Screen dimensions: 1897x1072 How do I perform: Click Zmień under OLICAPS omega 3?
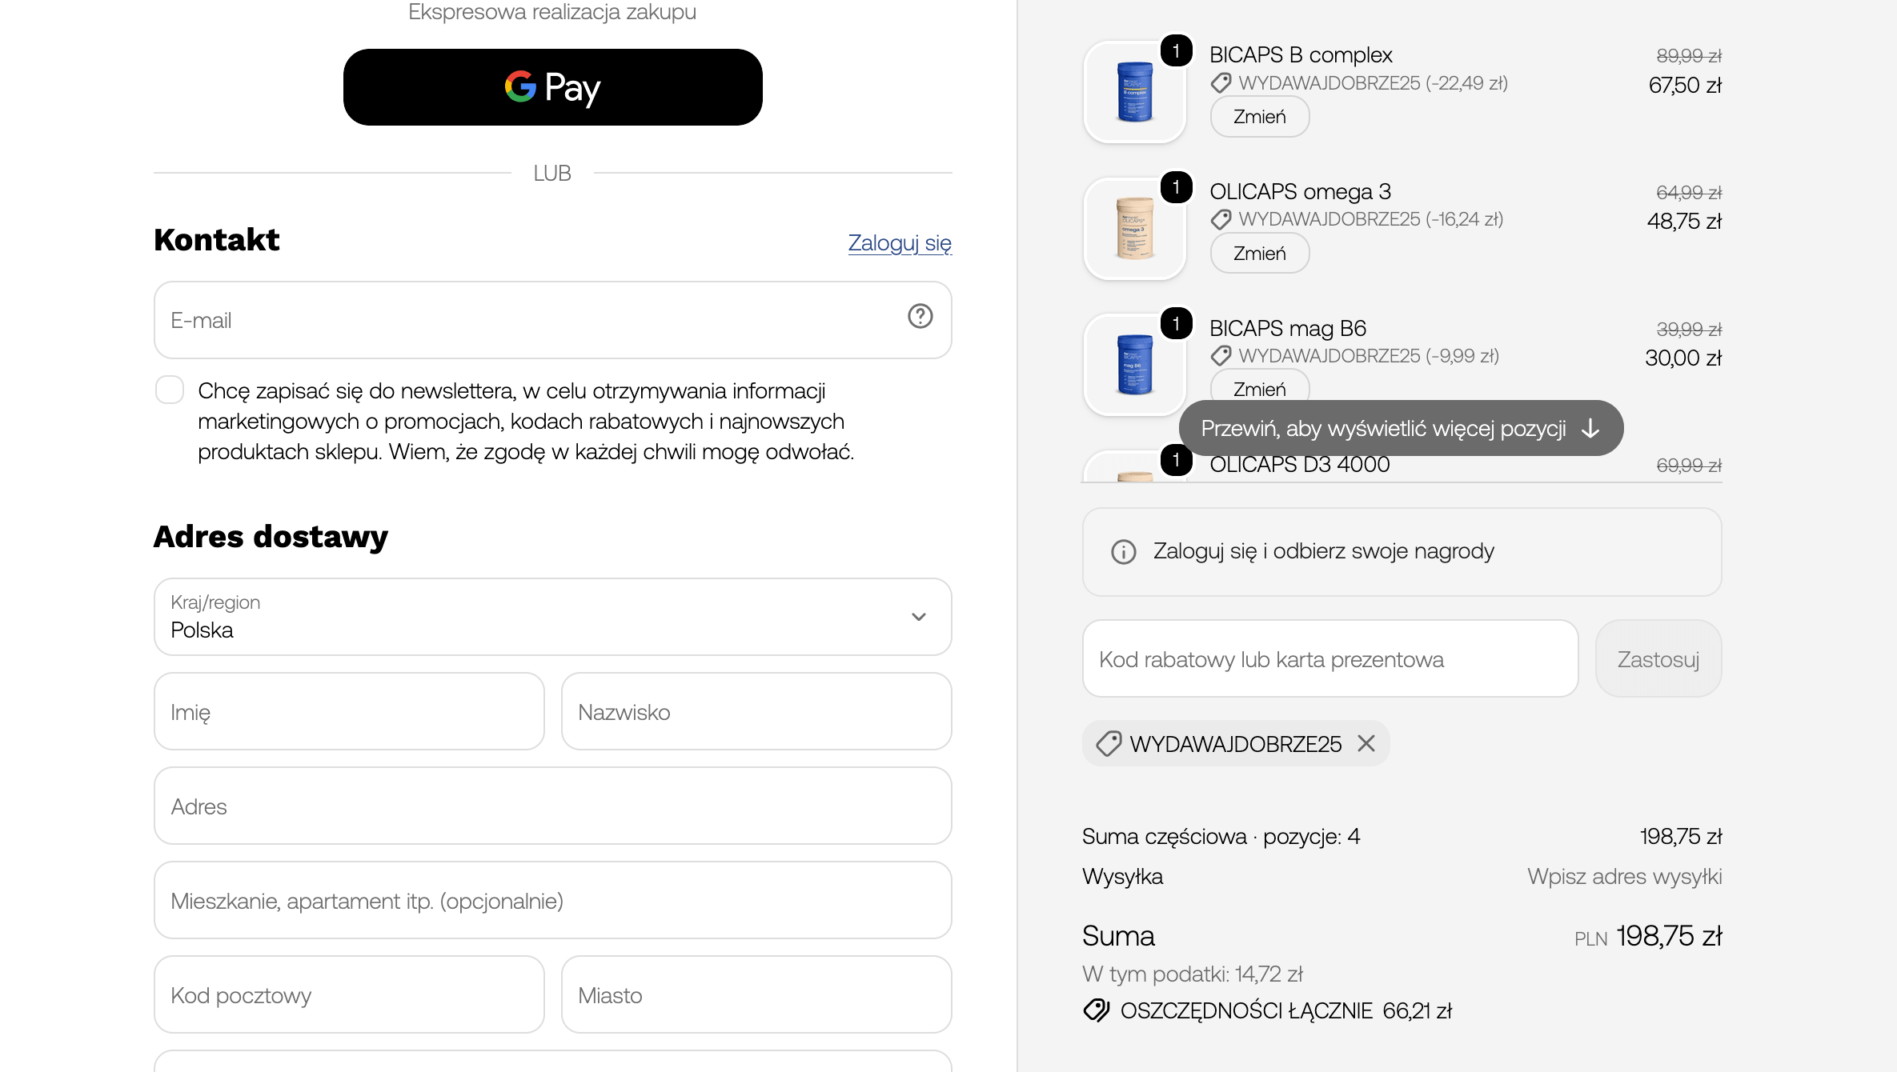click(1260, 254)
